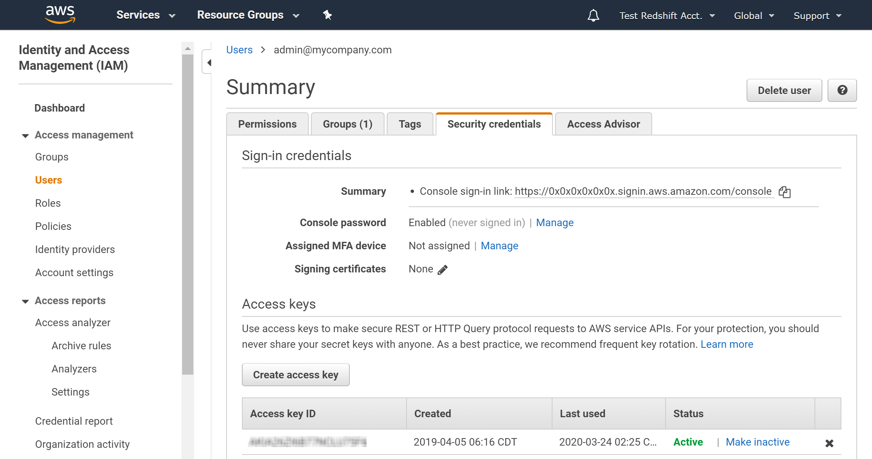Open Account settings in the sidebar
Screen dimensions: 872x459
pyautogui.click(x=74, y=272)
